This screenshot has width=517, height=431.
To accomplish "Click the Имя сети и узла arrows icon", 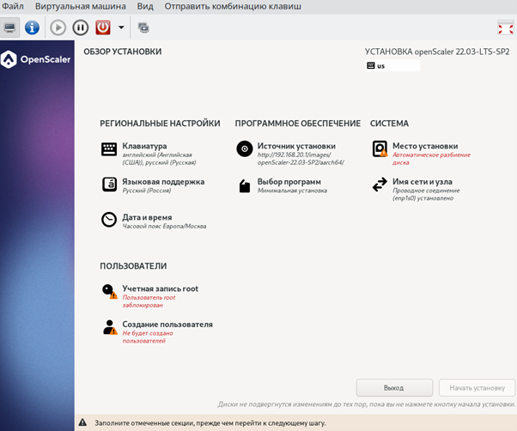I will 380,185.
